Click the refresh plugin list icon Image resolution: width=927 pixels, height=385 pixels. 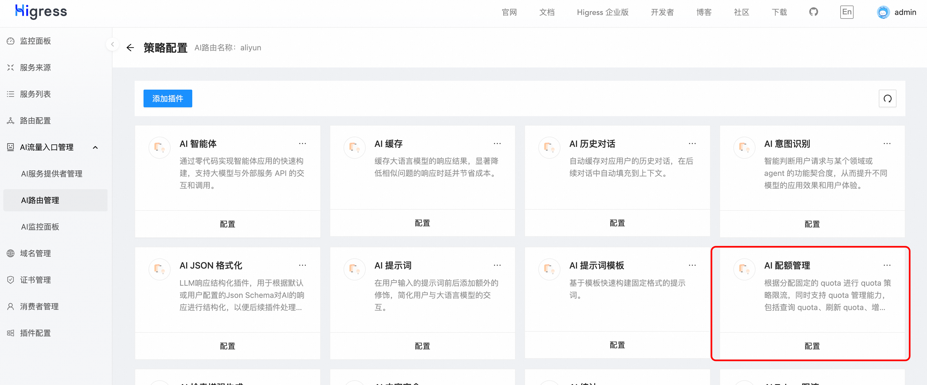(887, 98)
